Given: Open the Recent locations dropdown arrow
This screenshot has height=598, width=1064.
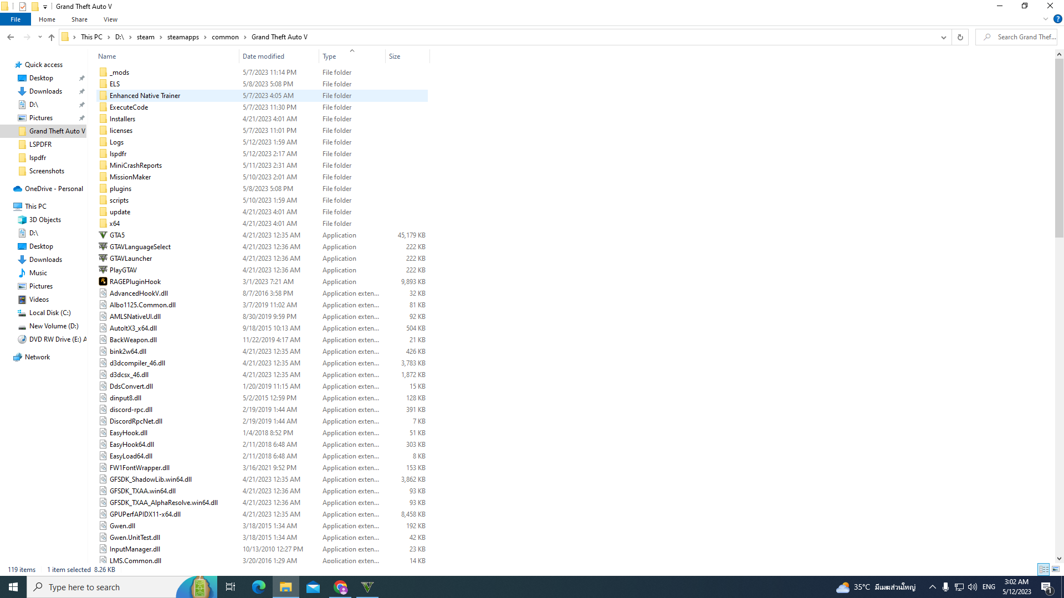Looking at the screenshot, I should pyautogui.click(x=40, y=37).
